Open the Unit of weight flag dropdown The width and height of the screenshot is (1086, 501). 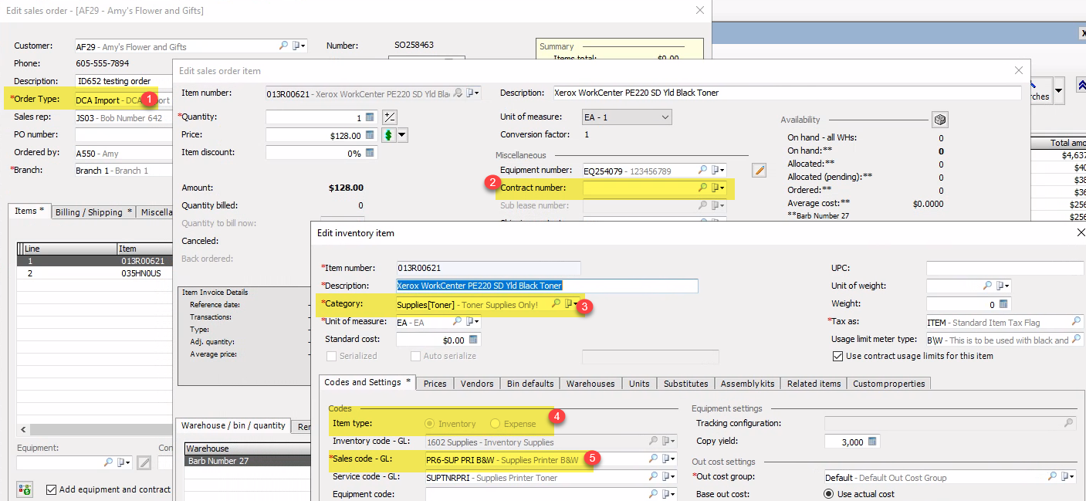point(1003,286)
